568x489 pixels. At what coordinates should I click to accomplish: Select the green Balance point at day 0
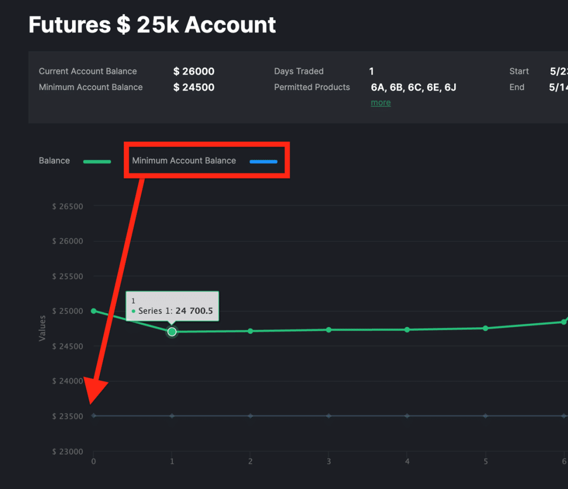[94, 311]
